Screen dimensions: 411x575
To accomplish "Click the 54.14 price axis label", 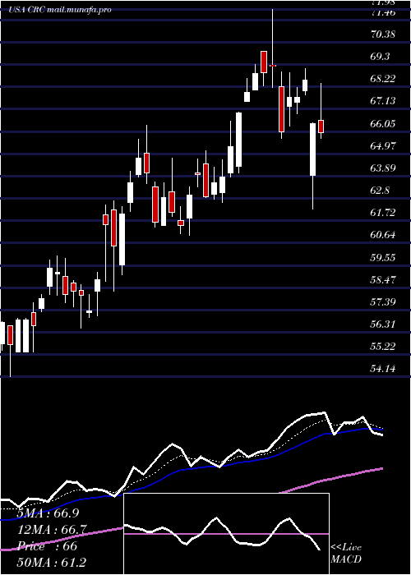I will coord(384,369).
